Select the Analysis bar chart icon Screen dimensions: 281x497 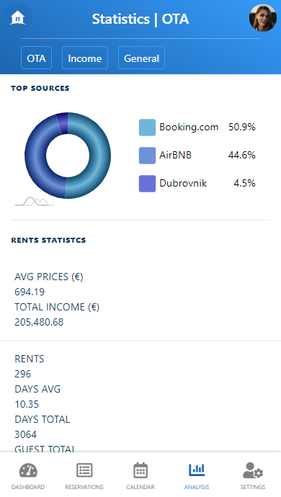click(197, 470)
